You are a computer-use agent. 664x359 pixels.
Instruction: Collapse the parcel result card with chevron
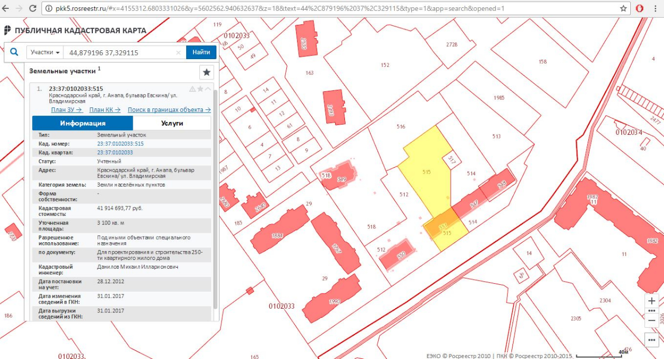point(208,89)
